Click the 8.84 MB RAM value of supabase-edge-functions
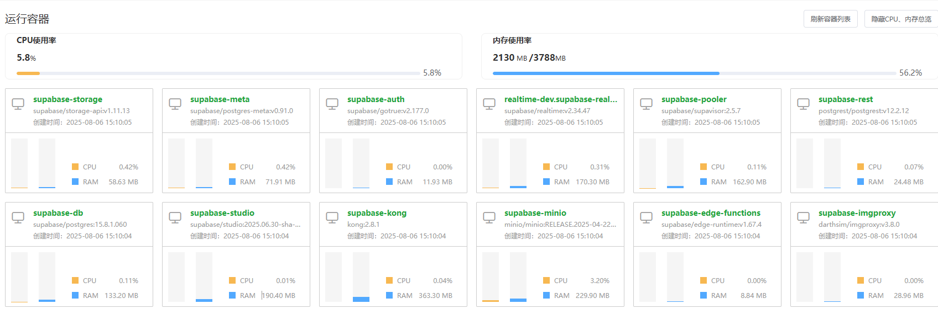 click(x=753, y=296)
